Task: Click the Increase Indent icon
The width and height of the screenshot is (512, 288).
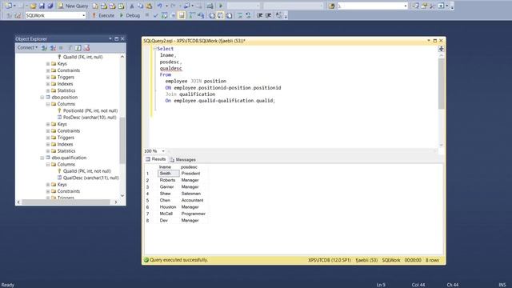Action: (x=269, y=15)
